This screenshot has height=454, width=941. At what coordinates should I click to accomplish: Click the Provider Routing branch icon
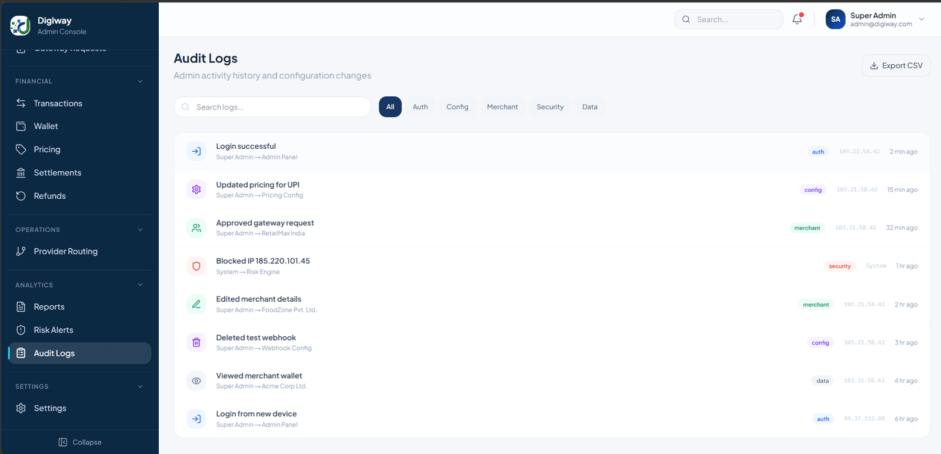(x=21, y=251)
